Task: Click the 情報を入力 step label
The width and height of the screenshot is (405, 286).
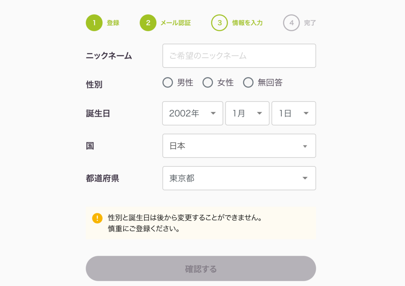Action: [247, 23]
